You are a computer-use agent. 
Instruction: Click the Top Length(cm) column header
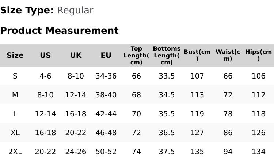(136, 55)
